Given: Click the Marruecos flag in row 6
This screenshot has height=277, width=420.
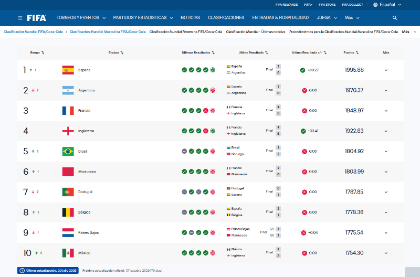Looking at the screenshot, I should [68, 172].
